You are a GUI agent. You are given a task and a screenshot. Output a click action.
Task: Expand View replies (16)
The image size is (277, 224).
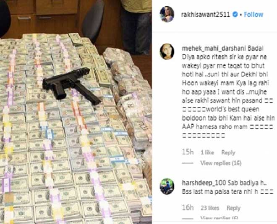[x=221, y=163]
